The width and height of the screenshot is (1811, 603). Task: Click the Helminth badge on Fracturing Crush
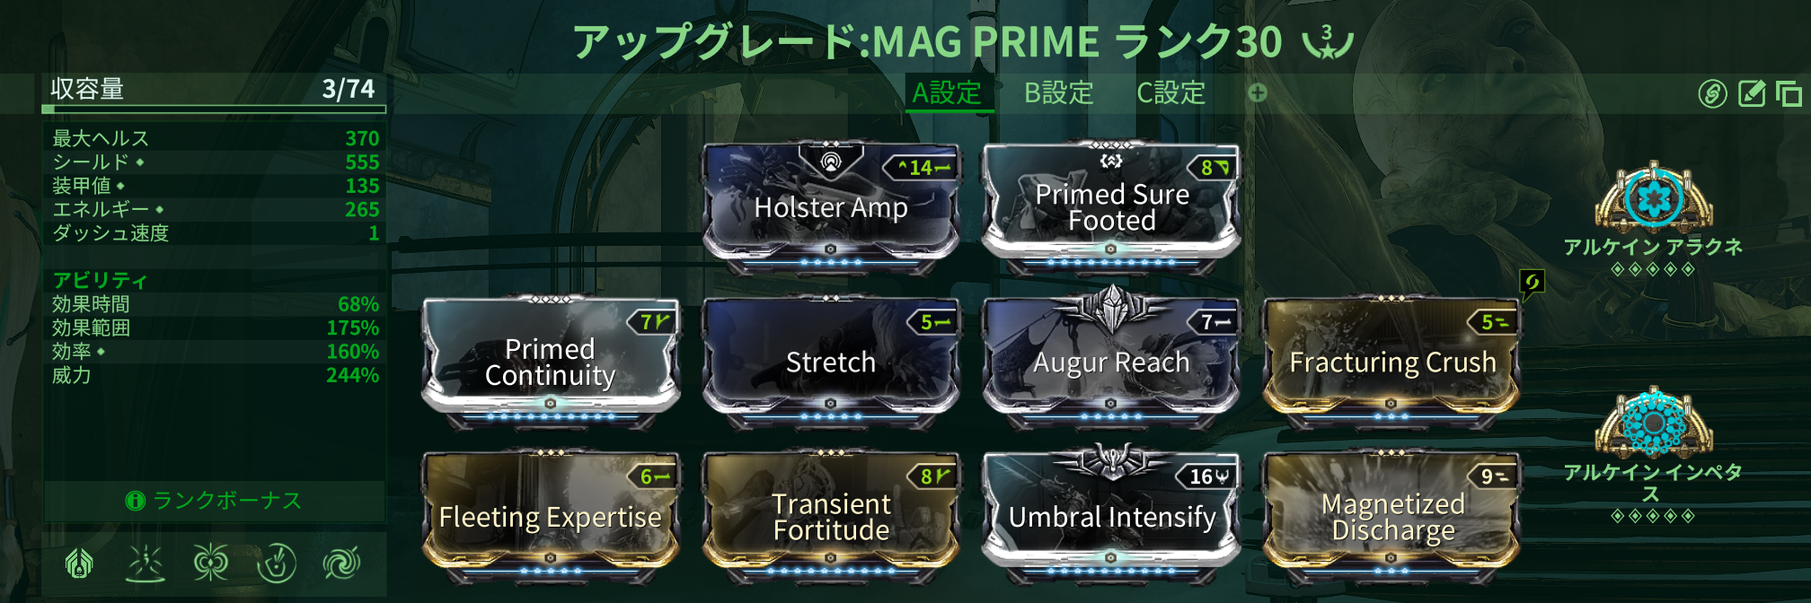1532,284
